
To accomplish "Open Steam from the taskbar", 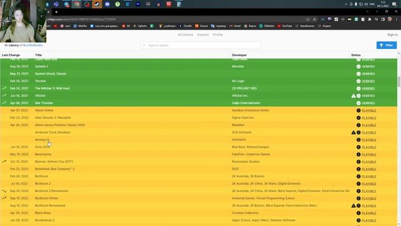I will point(97,4).
